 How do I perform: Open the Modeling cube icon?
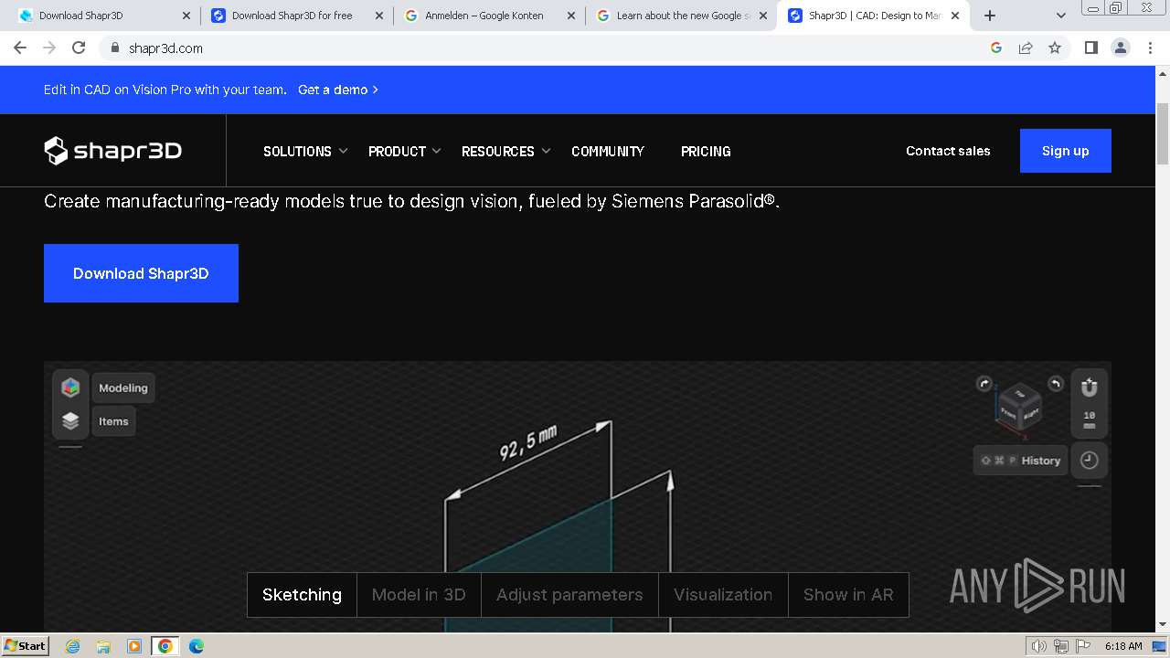point(70,387)
